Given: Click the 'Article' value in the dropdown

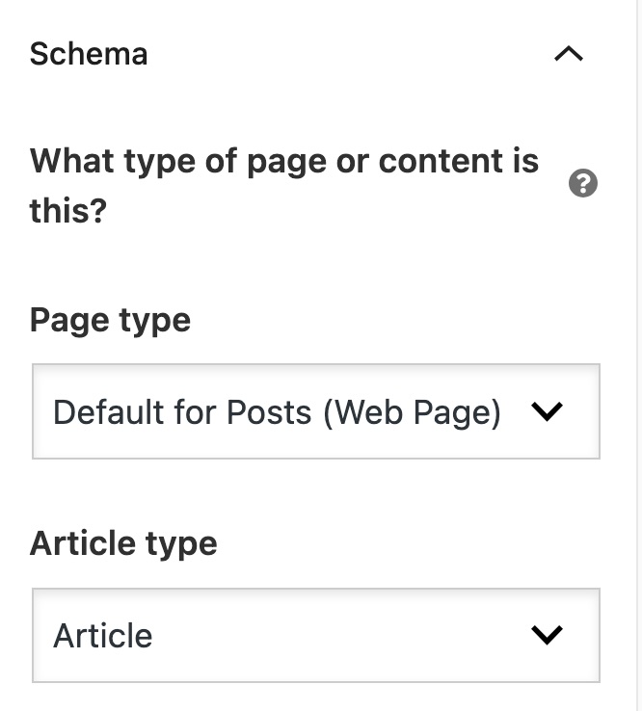Looking at the screenshot, I should [x=103, y=635].
